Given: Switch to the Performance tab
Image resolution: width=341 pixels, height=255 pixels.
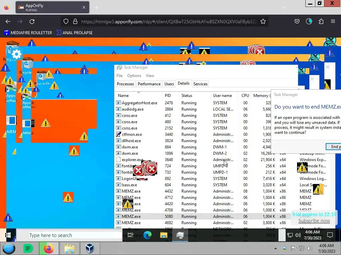Looking at the screenshot, I should point(149,84).
